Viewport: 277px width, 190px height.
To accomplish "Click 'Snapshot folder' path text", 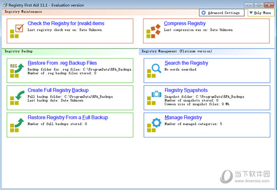I will 204,97.
